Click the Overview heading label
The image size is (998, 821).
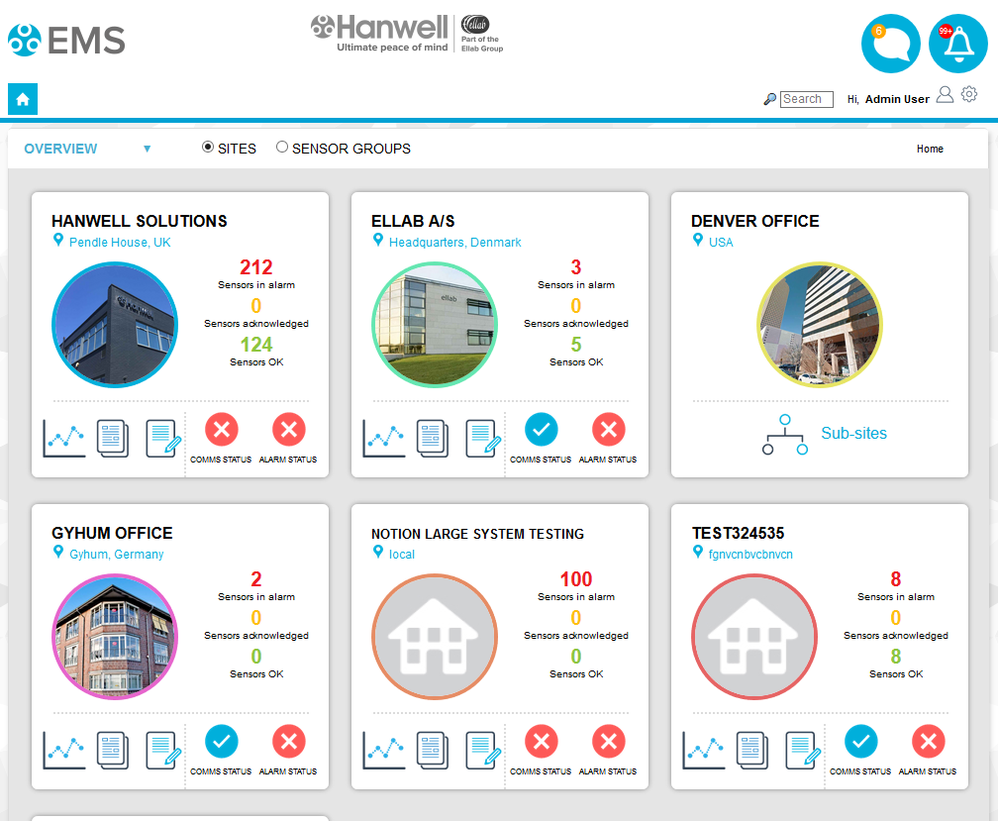tap(60, 149)
